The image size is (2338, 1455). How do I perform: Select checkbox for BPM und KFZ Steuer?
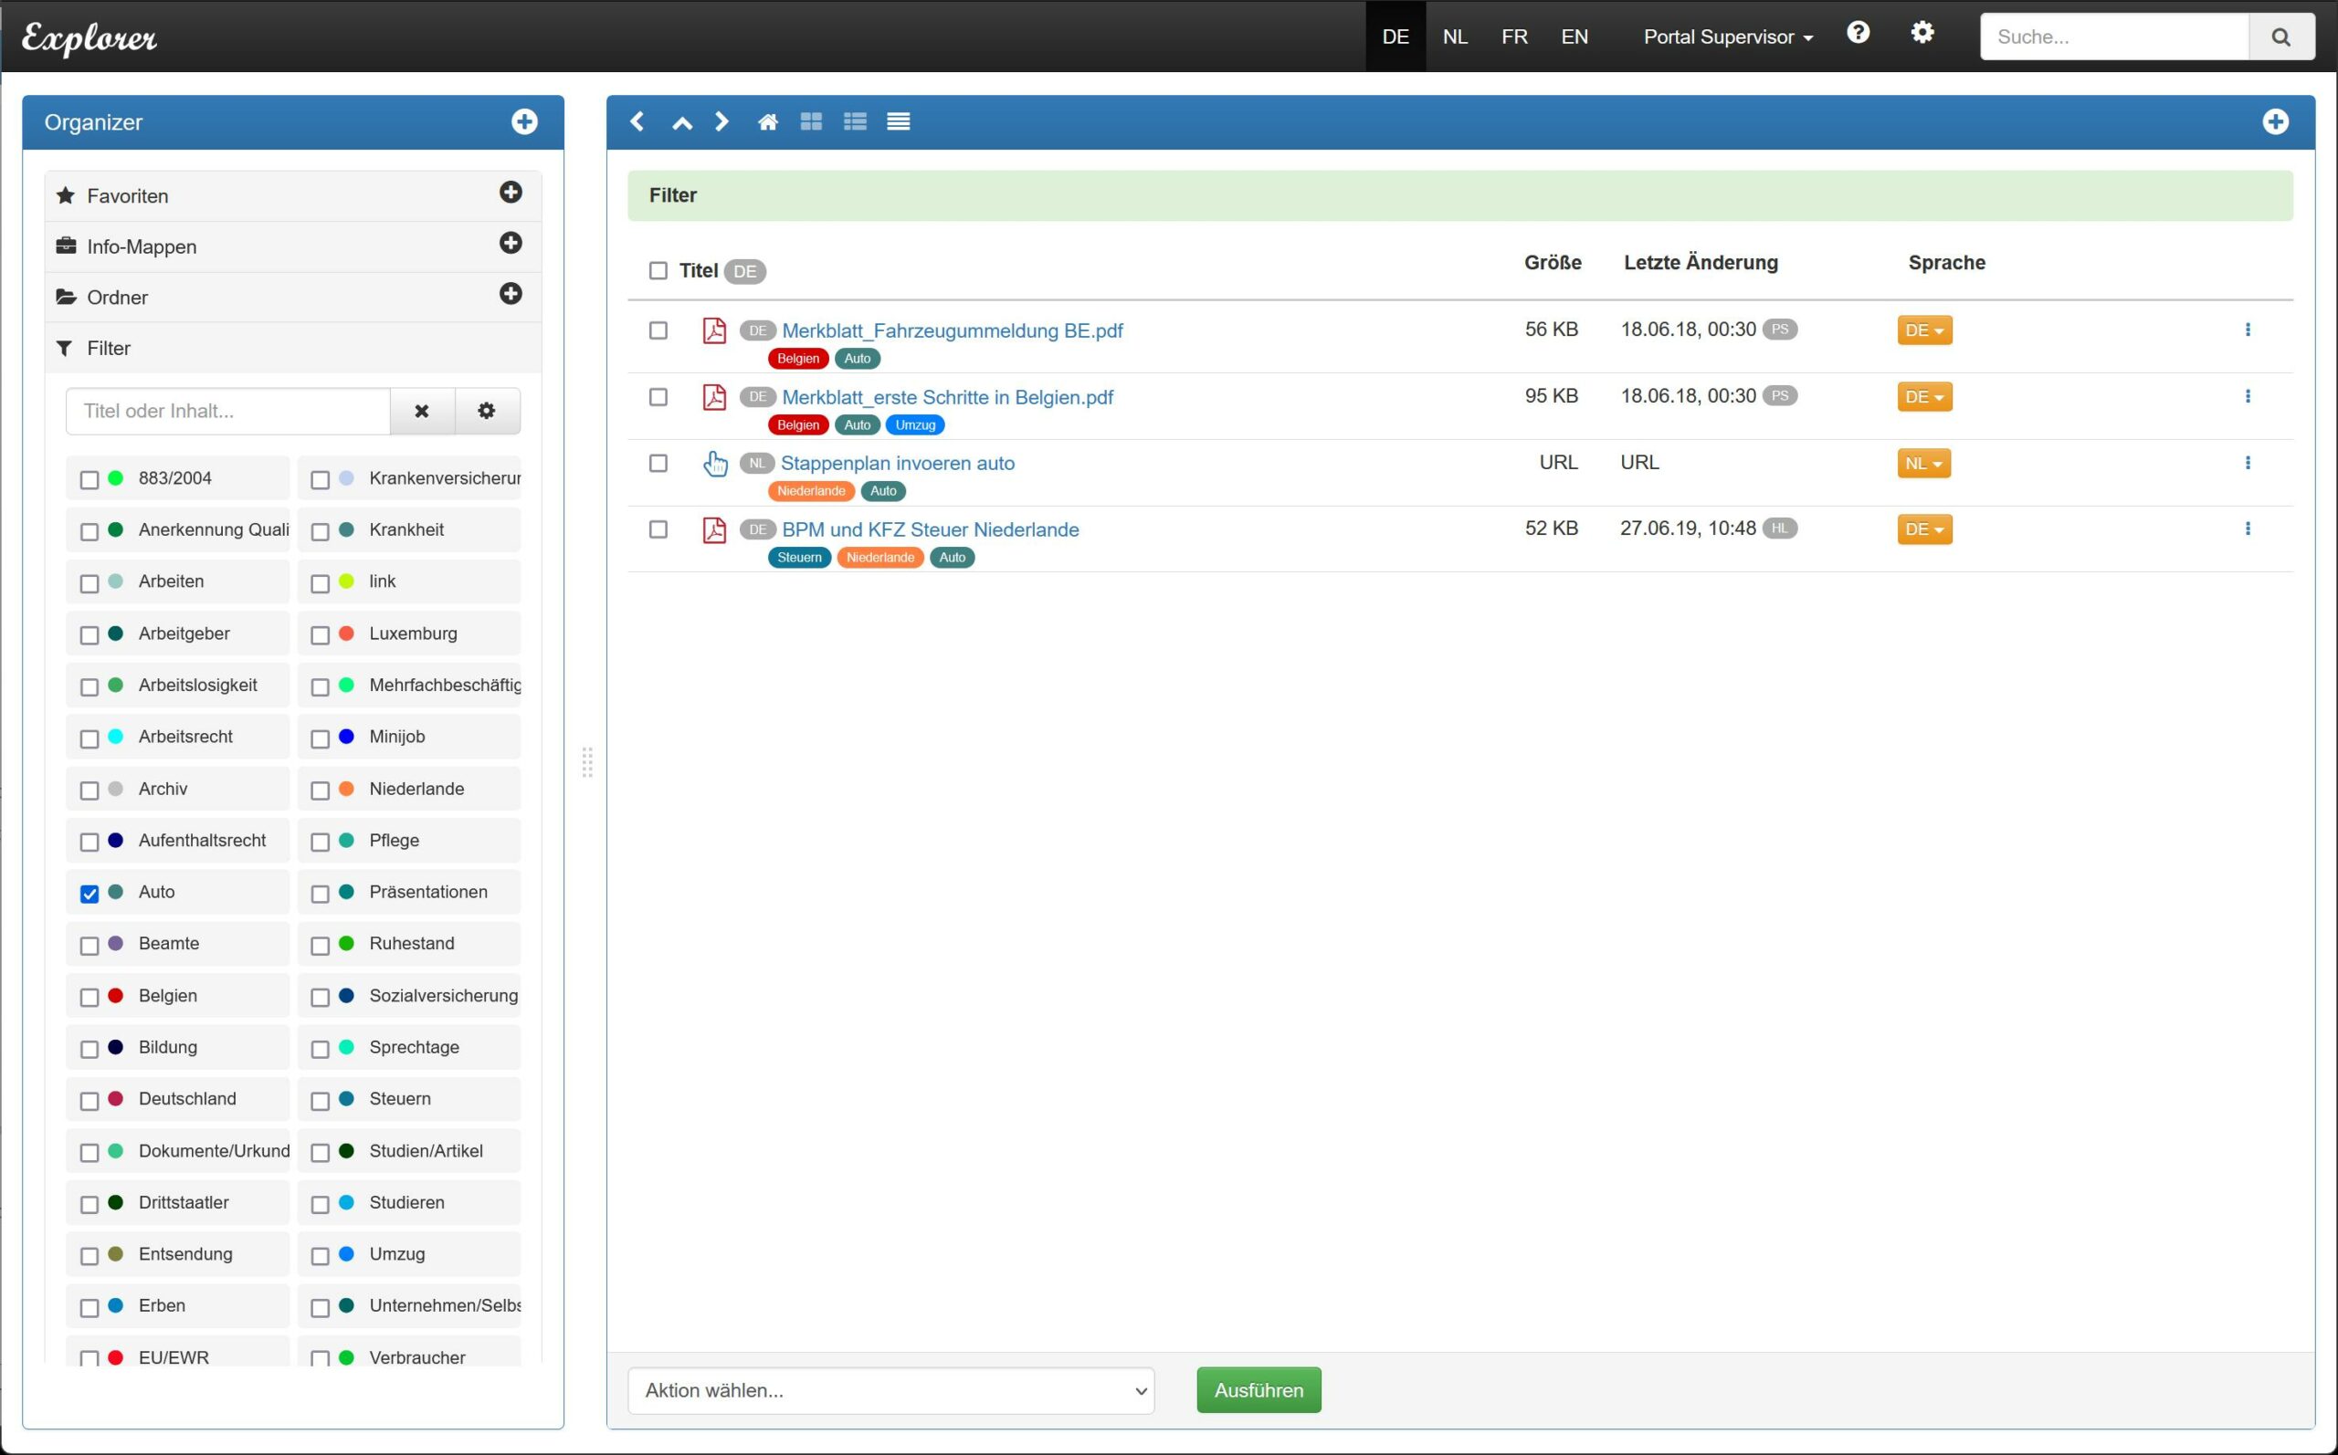[x=658, y=529]
